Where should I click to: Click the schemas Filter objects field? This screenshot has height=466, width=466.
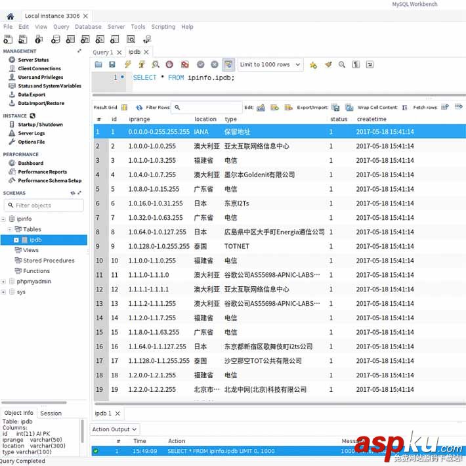44,205
